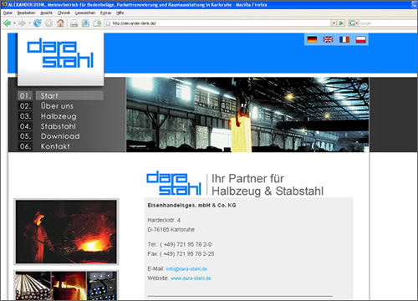The height and width of the screenshot is (301, 418).
Task: Click the dara stahl logo in the header
Action: tap(60, 53)
